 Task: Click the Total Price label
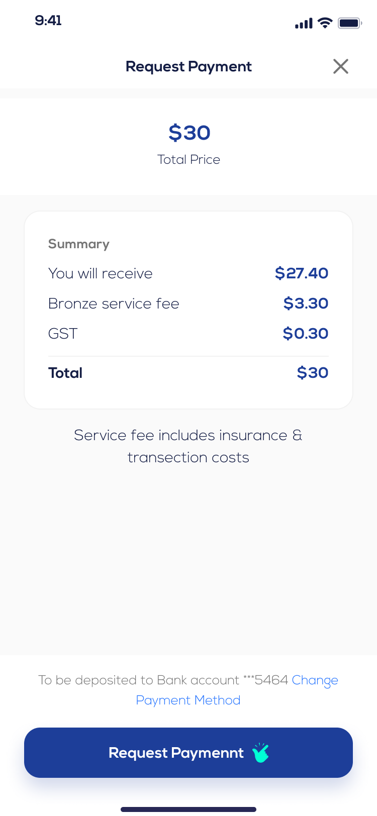click(x=189, y=160)
